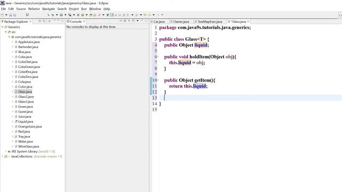
Task: Click the Save All toolbar icon
Action: [x=14, y=15]
